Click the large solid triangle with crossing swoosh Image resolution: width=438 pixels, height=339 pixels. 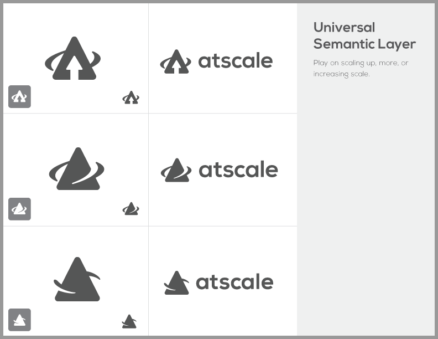pyautogui.click(x=77, y=279)
